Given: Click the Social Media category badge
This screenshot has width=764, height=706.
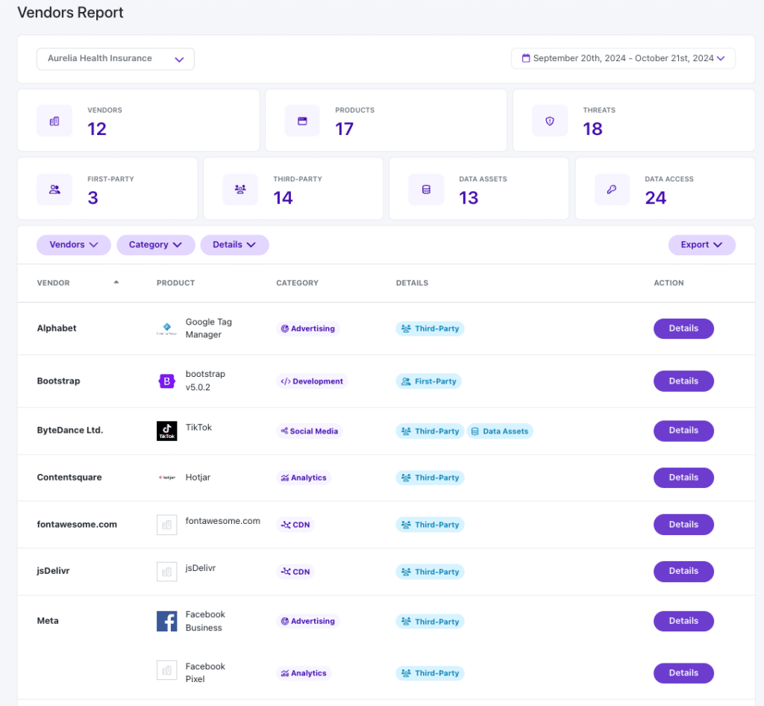Looking at the screenshot, I should 310,431.
